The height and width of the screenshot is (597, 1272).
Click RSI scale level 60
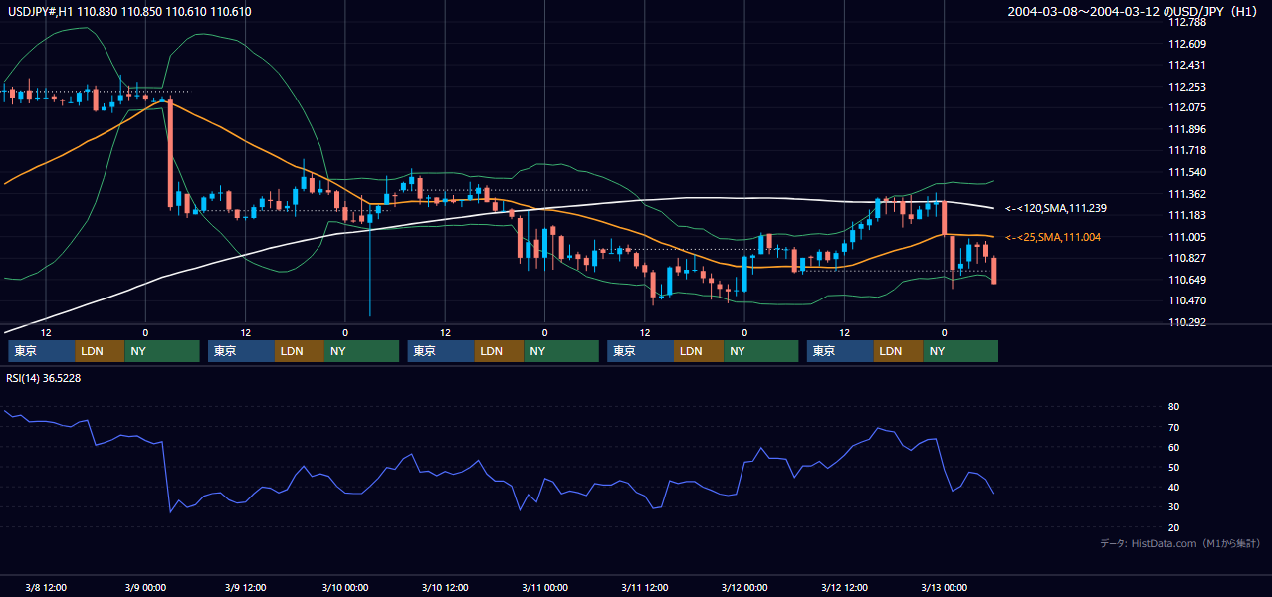click(x=1173, y=447)
